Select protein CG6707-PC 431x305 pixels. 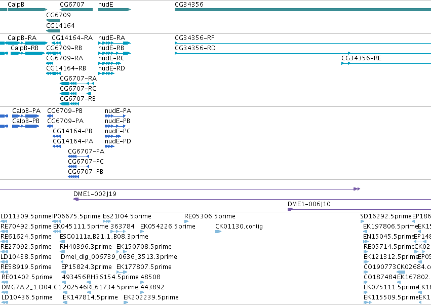click(79, 167)
